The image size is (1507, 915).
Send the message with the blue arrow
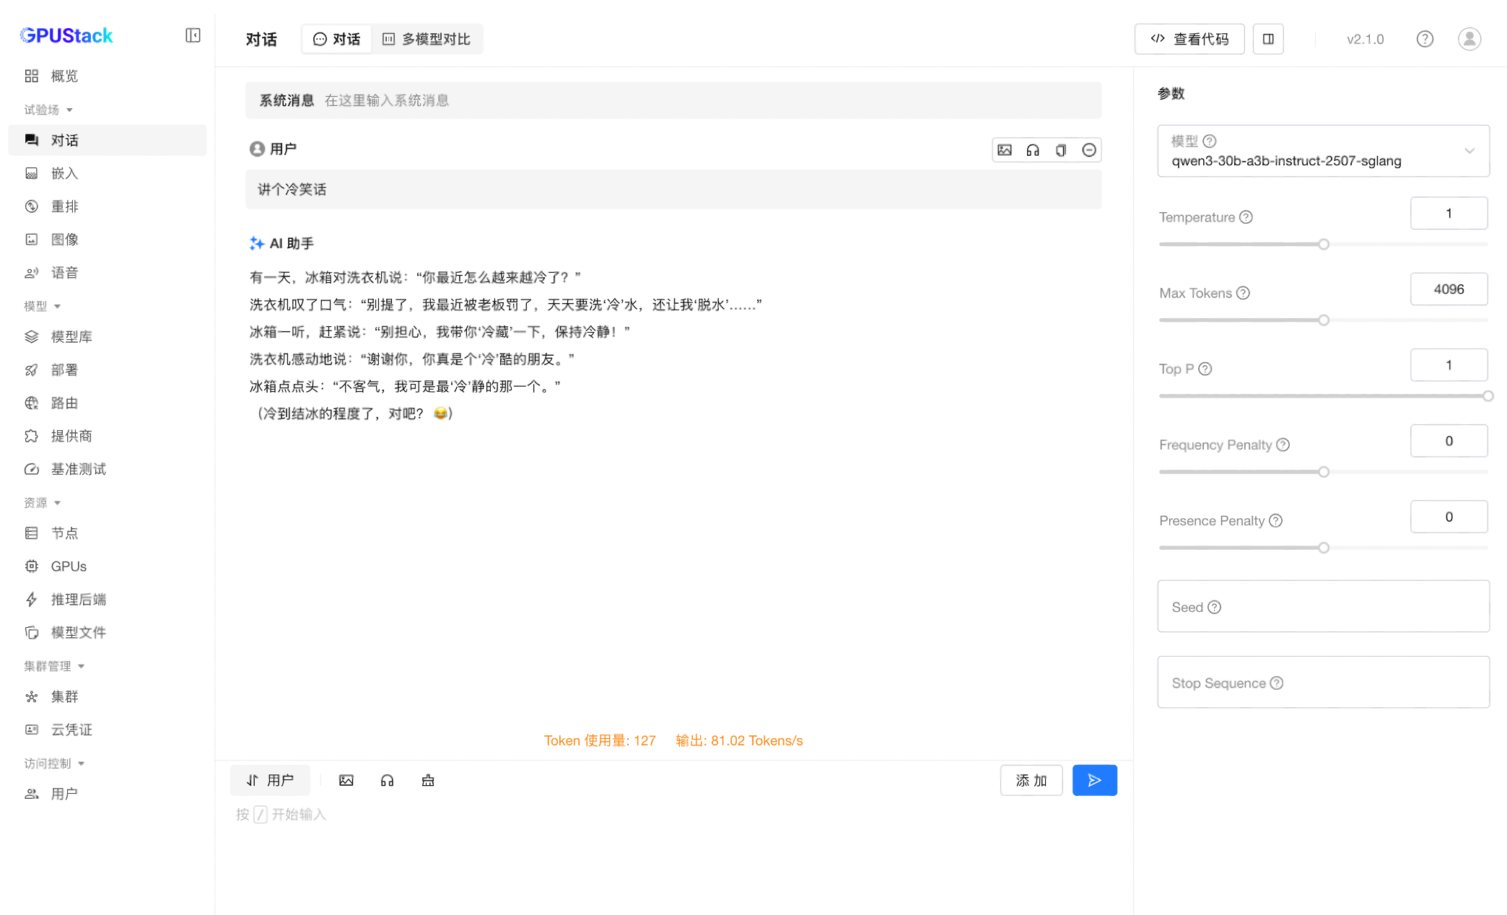point(1094,780)
